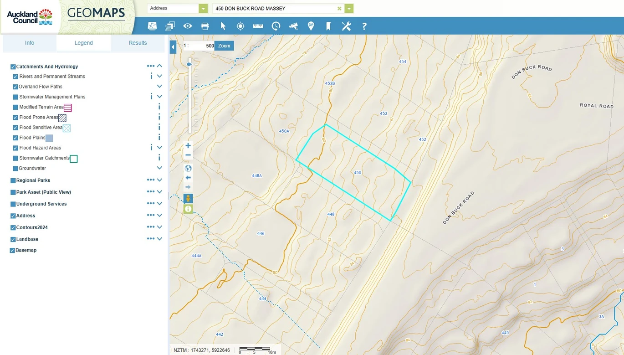Select the measure ruler tool

258,26
